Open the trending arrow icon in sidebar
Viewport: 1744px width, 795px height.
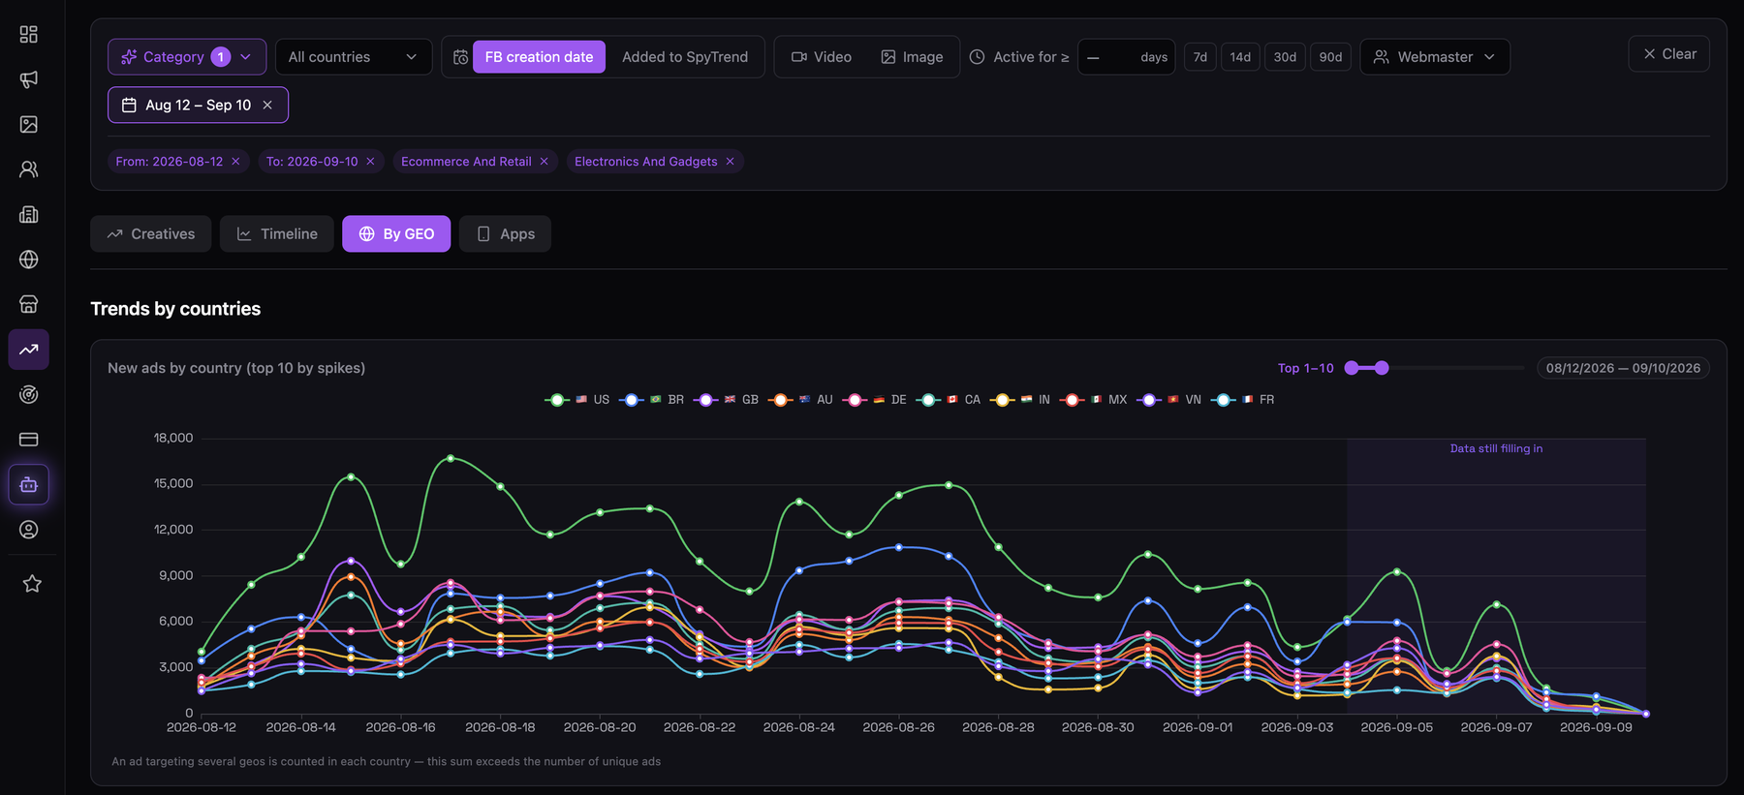point(29,350)
